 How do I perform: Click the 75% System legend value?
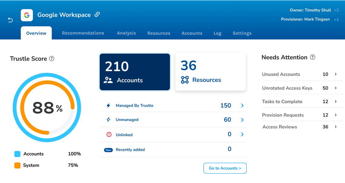pos(73,165)
